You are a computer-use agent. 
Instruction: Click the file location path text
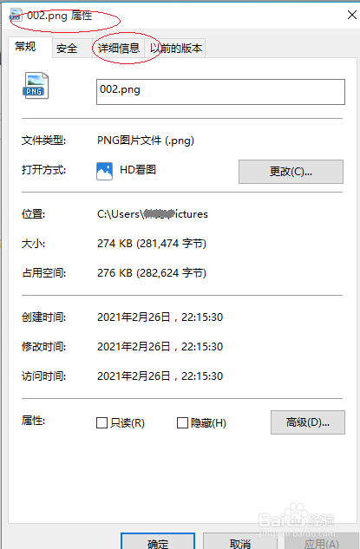point(153,214)
